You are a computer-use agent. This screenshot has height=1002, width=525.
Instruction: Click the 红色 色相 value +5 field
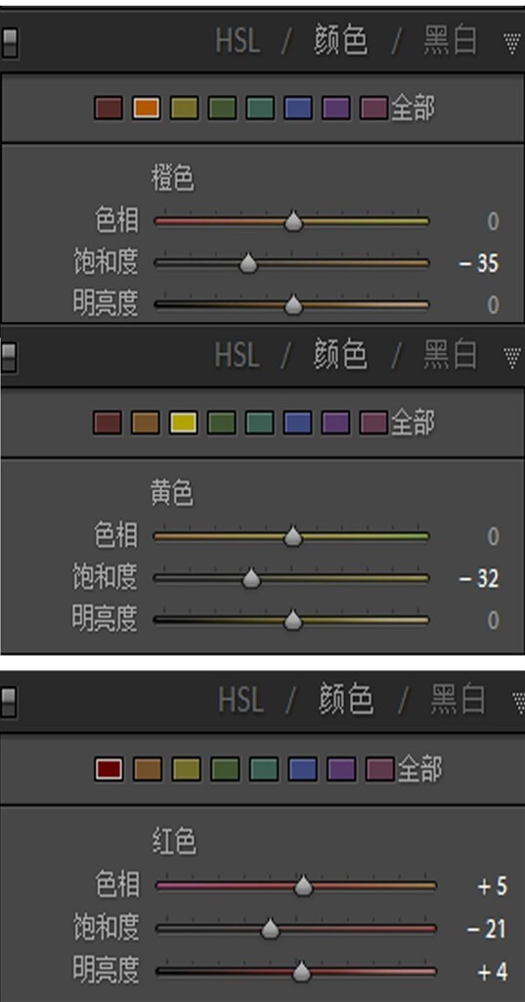point(492,887)
